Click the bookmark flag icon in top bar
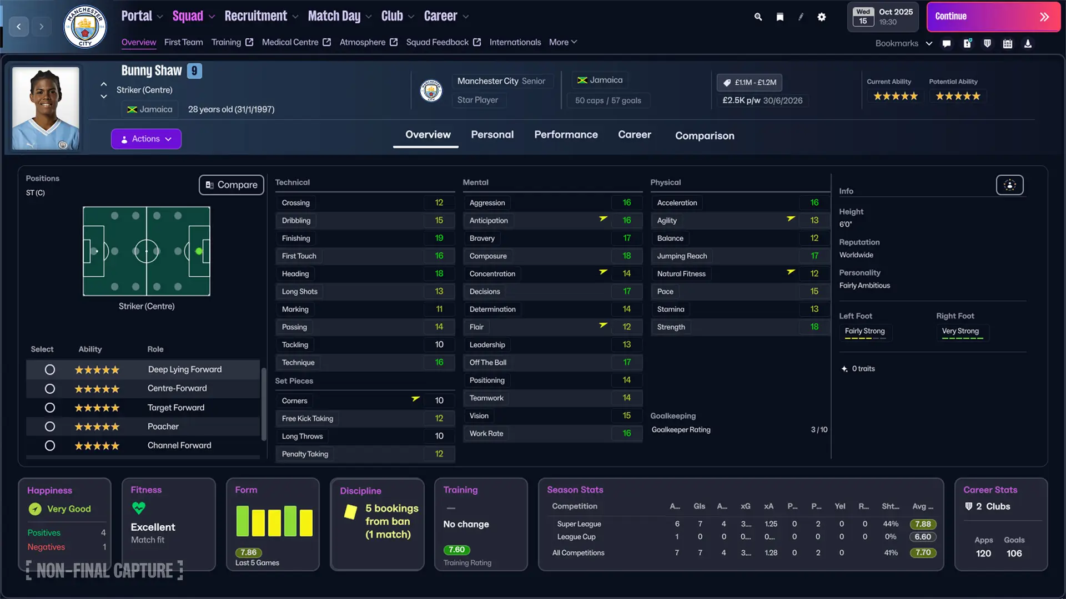 point(780,17)
